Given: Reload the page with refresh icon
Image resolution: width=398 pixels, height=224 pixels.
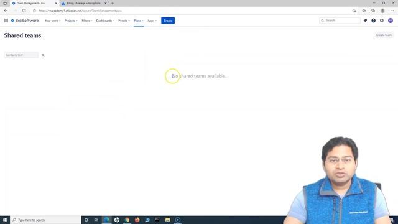Looking at the screenshot, I should pos(24,11).
